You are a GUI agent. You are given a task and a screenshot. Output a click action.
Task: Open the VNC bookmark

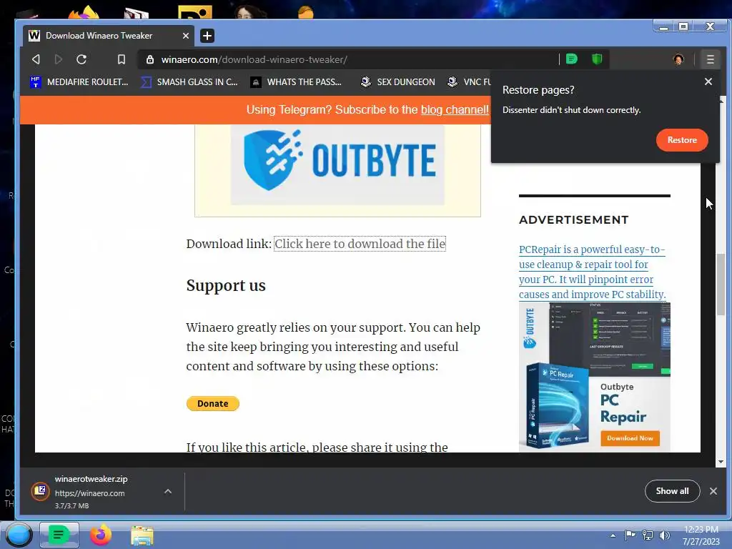coord(469,81)
